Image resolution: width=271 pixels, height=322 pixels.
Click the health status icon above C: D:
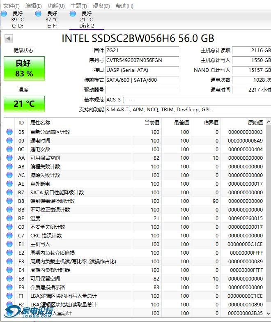tap(4, 14)
